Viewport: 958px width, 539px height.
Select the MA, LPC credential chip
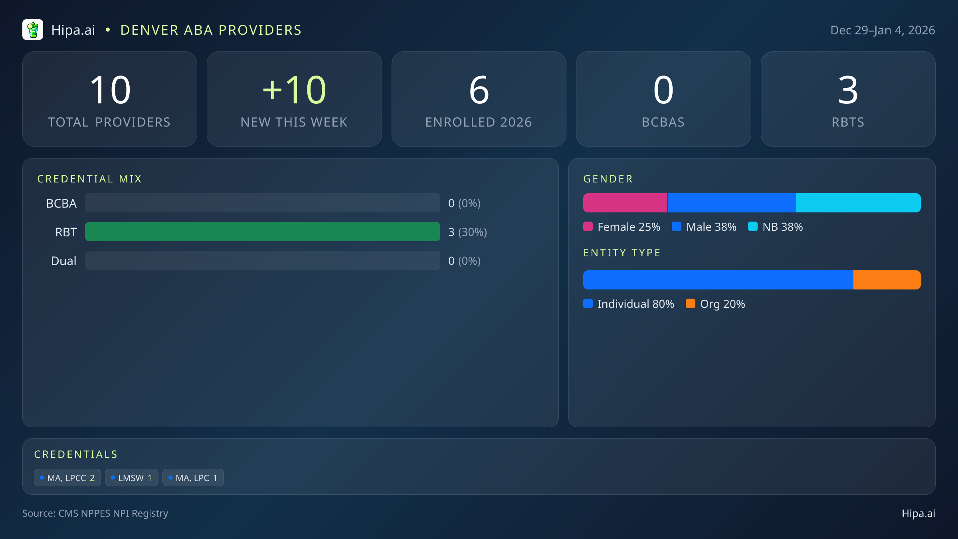point(193,478)
